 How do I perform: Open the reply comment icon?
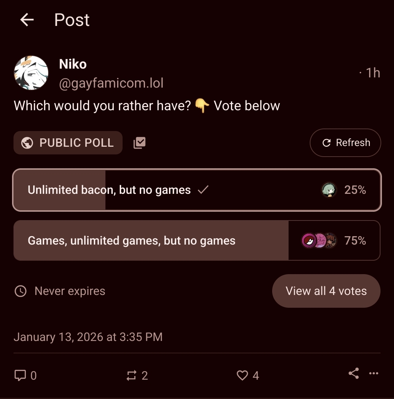pos(20,375)
